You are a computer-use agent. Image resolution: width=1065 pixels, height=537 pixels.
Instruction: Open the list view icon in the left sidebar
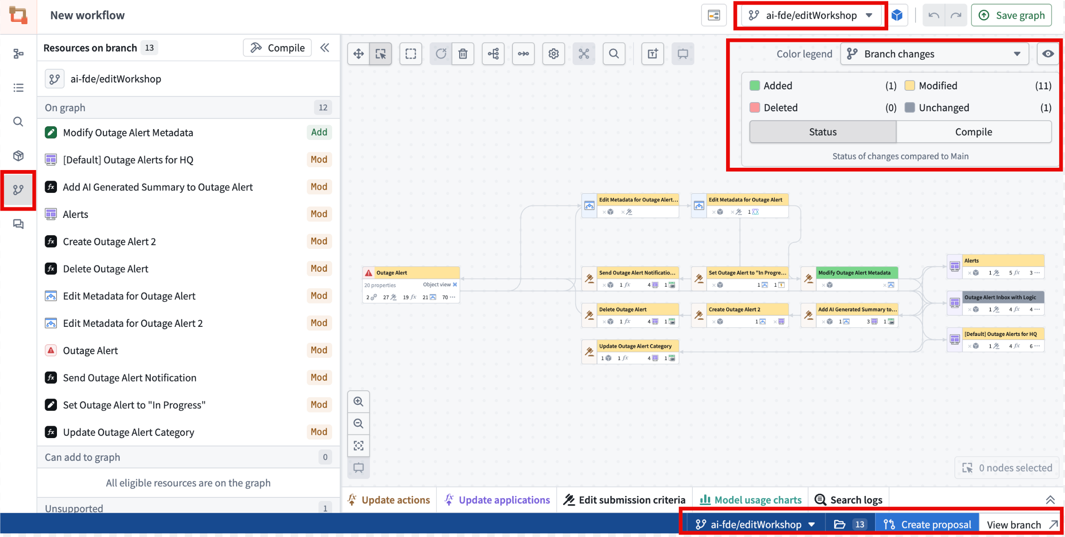(x=18, y=88)
